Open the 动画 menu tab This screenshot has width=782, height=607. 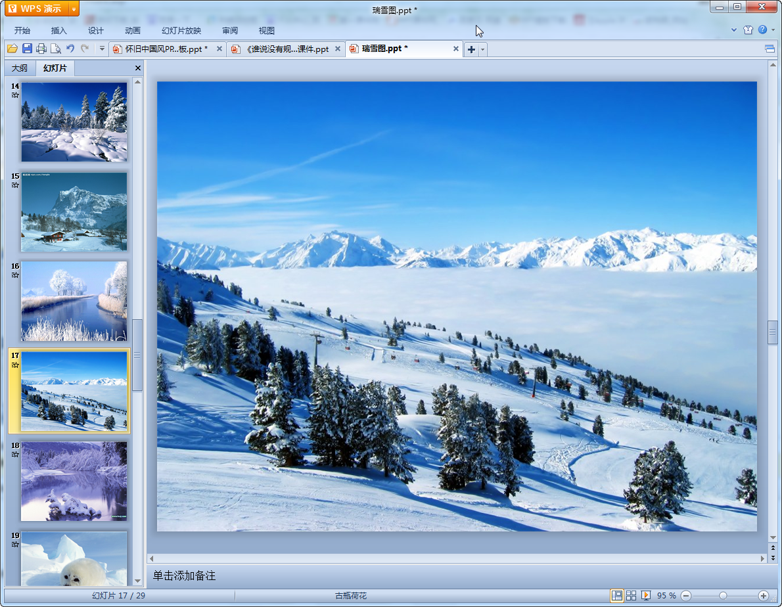[x=133, y=30]
